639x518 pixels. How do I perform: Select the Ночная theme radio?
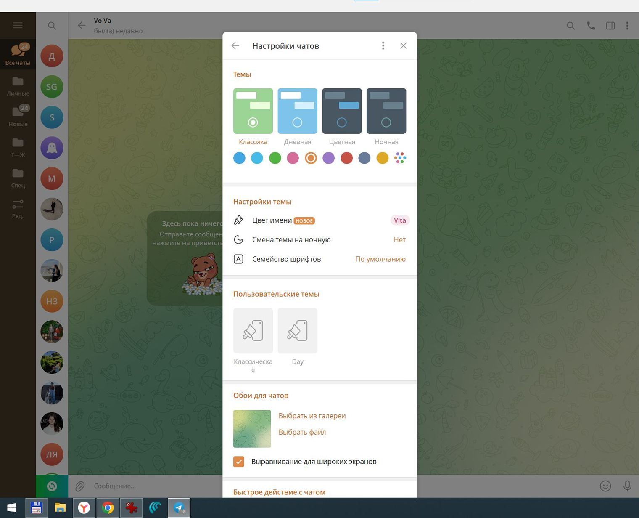click(x=386, y=122)
